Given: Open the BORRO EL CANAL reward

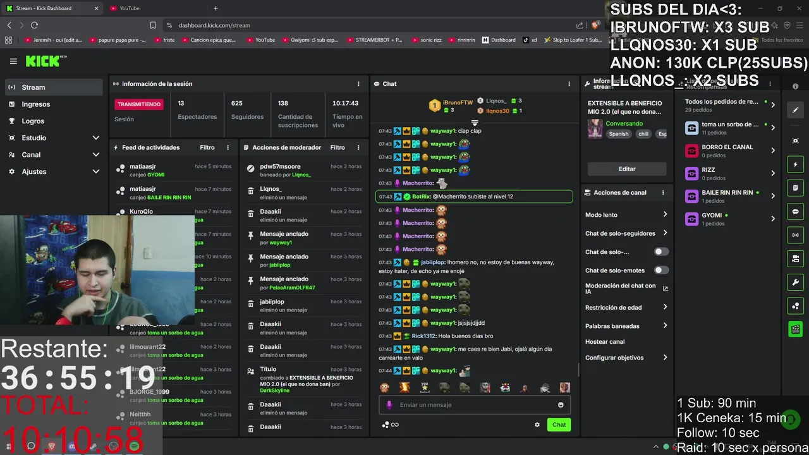Looking at the screenshot, I should [731, 150].
